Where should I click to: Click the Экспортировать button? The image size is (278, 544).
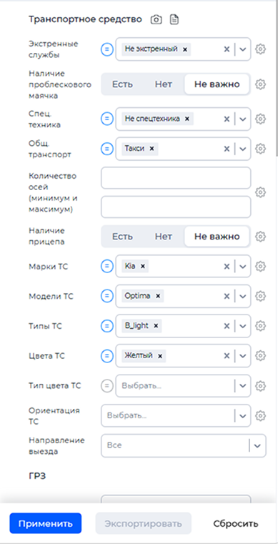click(x=144, y=523)
